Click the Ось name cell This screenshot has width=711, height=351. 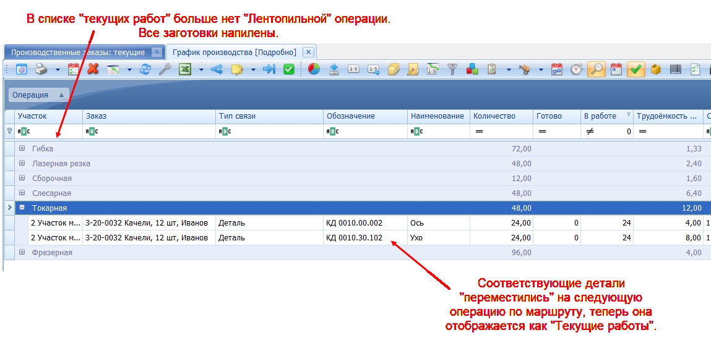pos(439,223)
